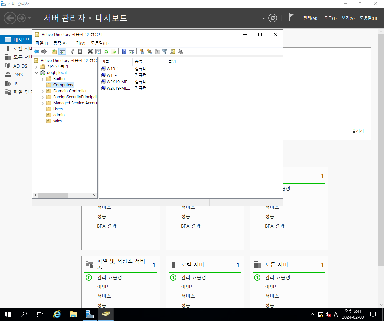Viewport: 384px width, 321px height.
Task: Click the Paste clipboard icon
Action: (x=80, y=51)
